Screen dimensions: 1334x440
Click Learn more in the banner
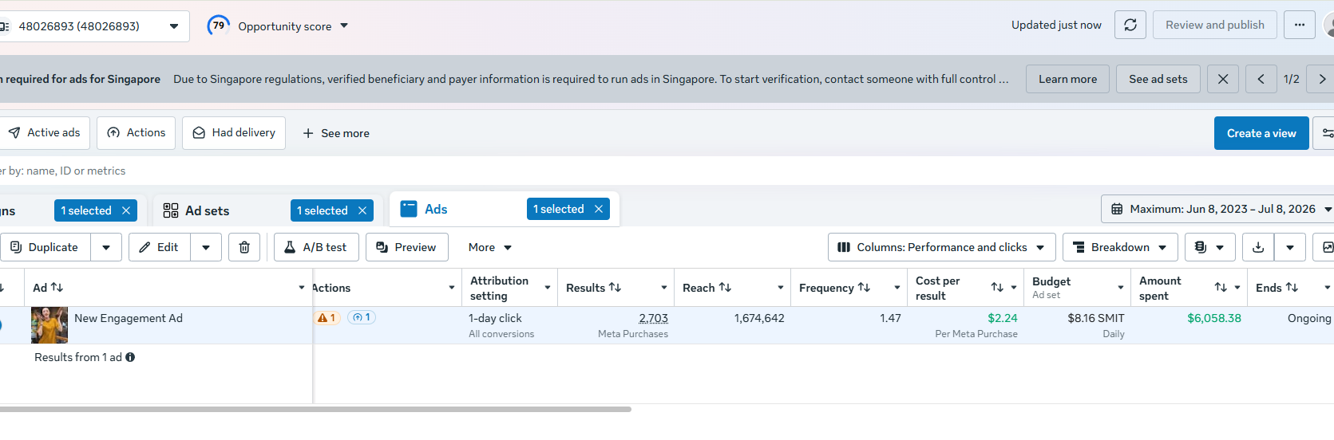tap(1067, 79)
